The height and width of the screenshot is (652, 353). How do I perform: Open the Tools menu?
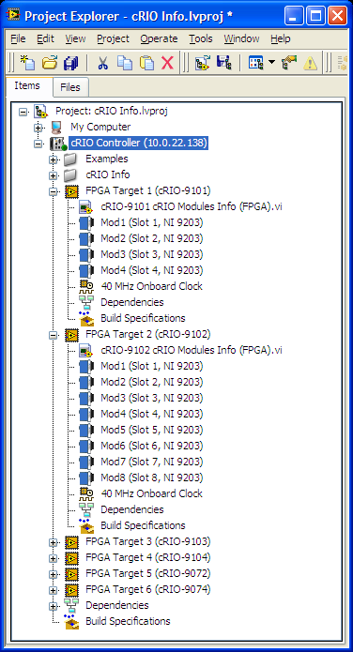point(201,38)
